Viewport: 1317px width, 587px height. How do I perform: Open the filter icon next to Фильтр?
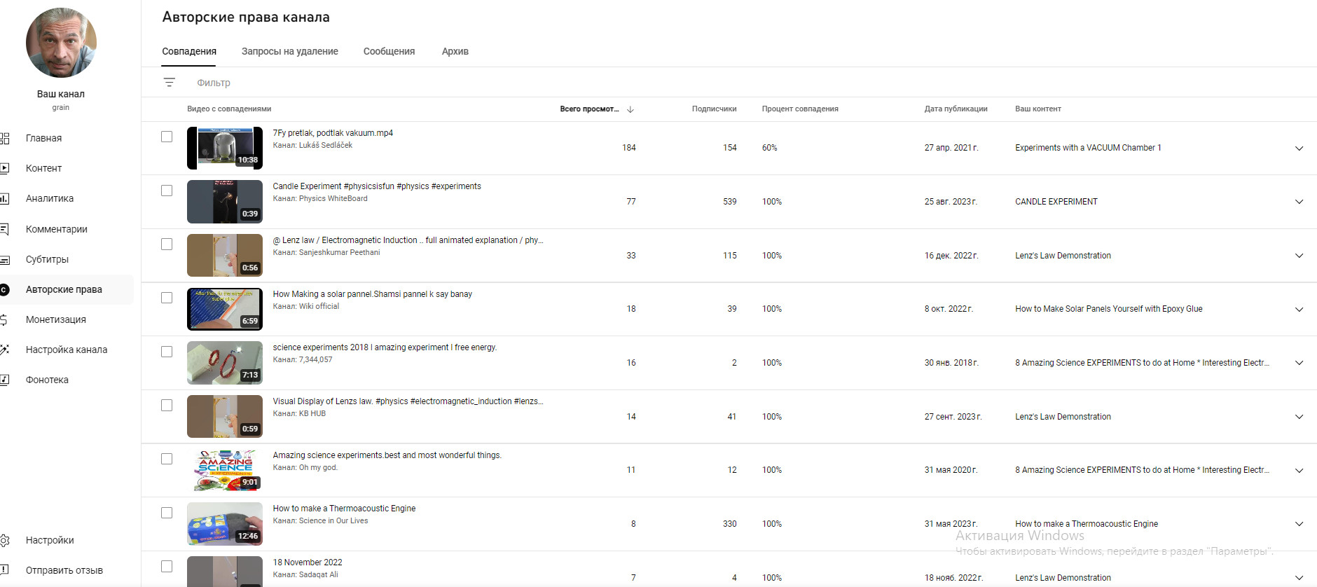click(x=169, y=83)
